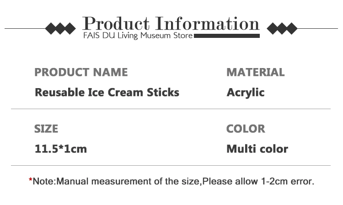Open the FAIS DU Living Museum Store subtitle
Image resolution: width=343 pixels, height=205 pixels.
tap(137, 35)
